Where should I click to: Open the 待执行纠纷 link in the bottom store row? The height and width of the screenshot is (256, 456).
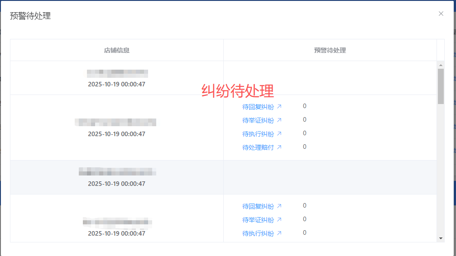(258, 233)
